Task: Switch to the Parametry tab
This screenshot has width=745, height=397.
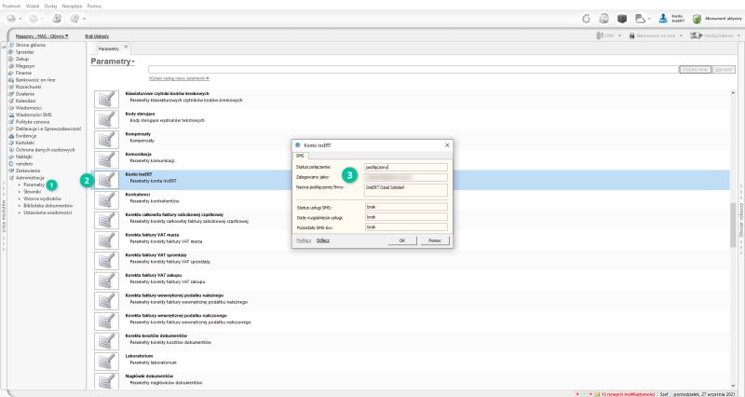Action: point(109,49)
